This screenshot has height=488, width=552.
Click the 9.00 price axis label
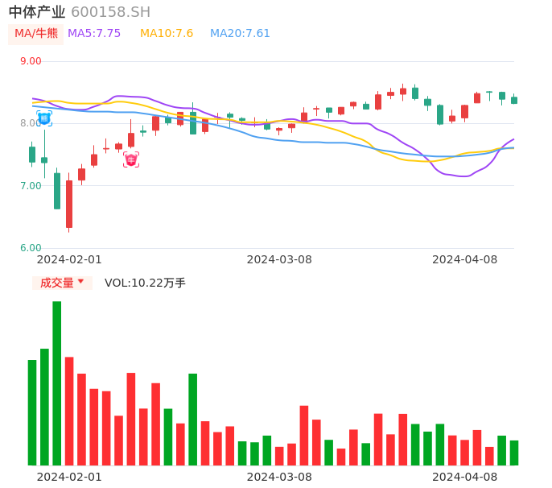31,61
